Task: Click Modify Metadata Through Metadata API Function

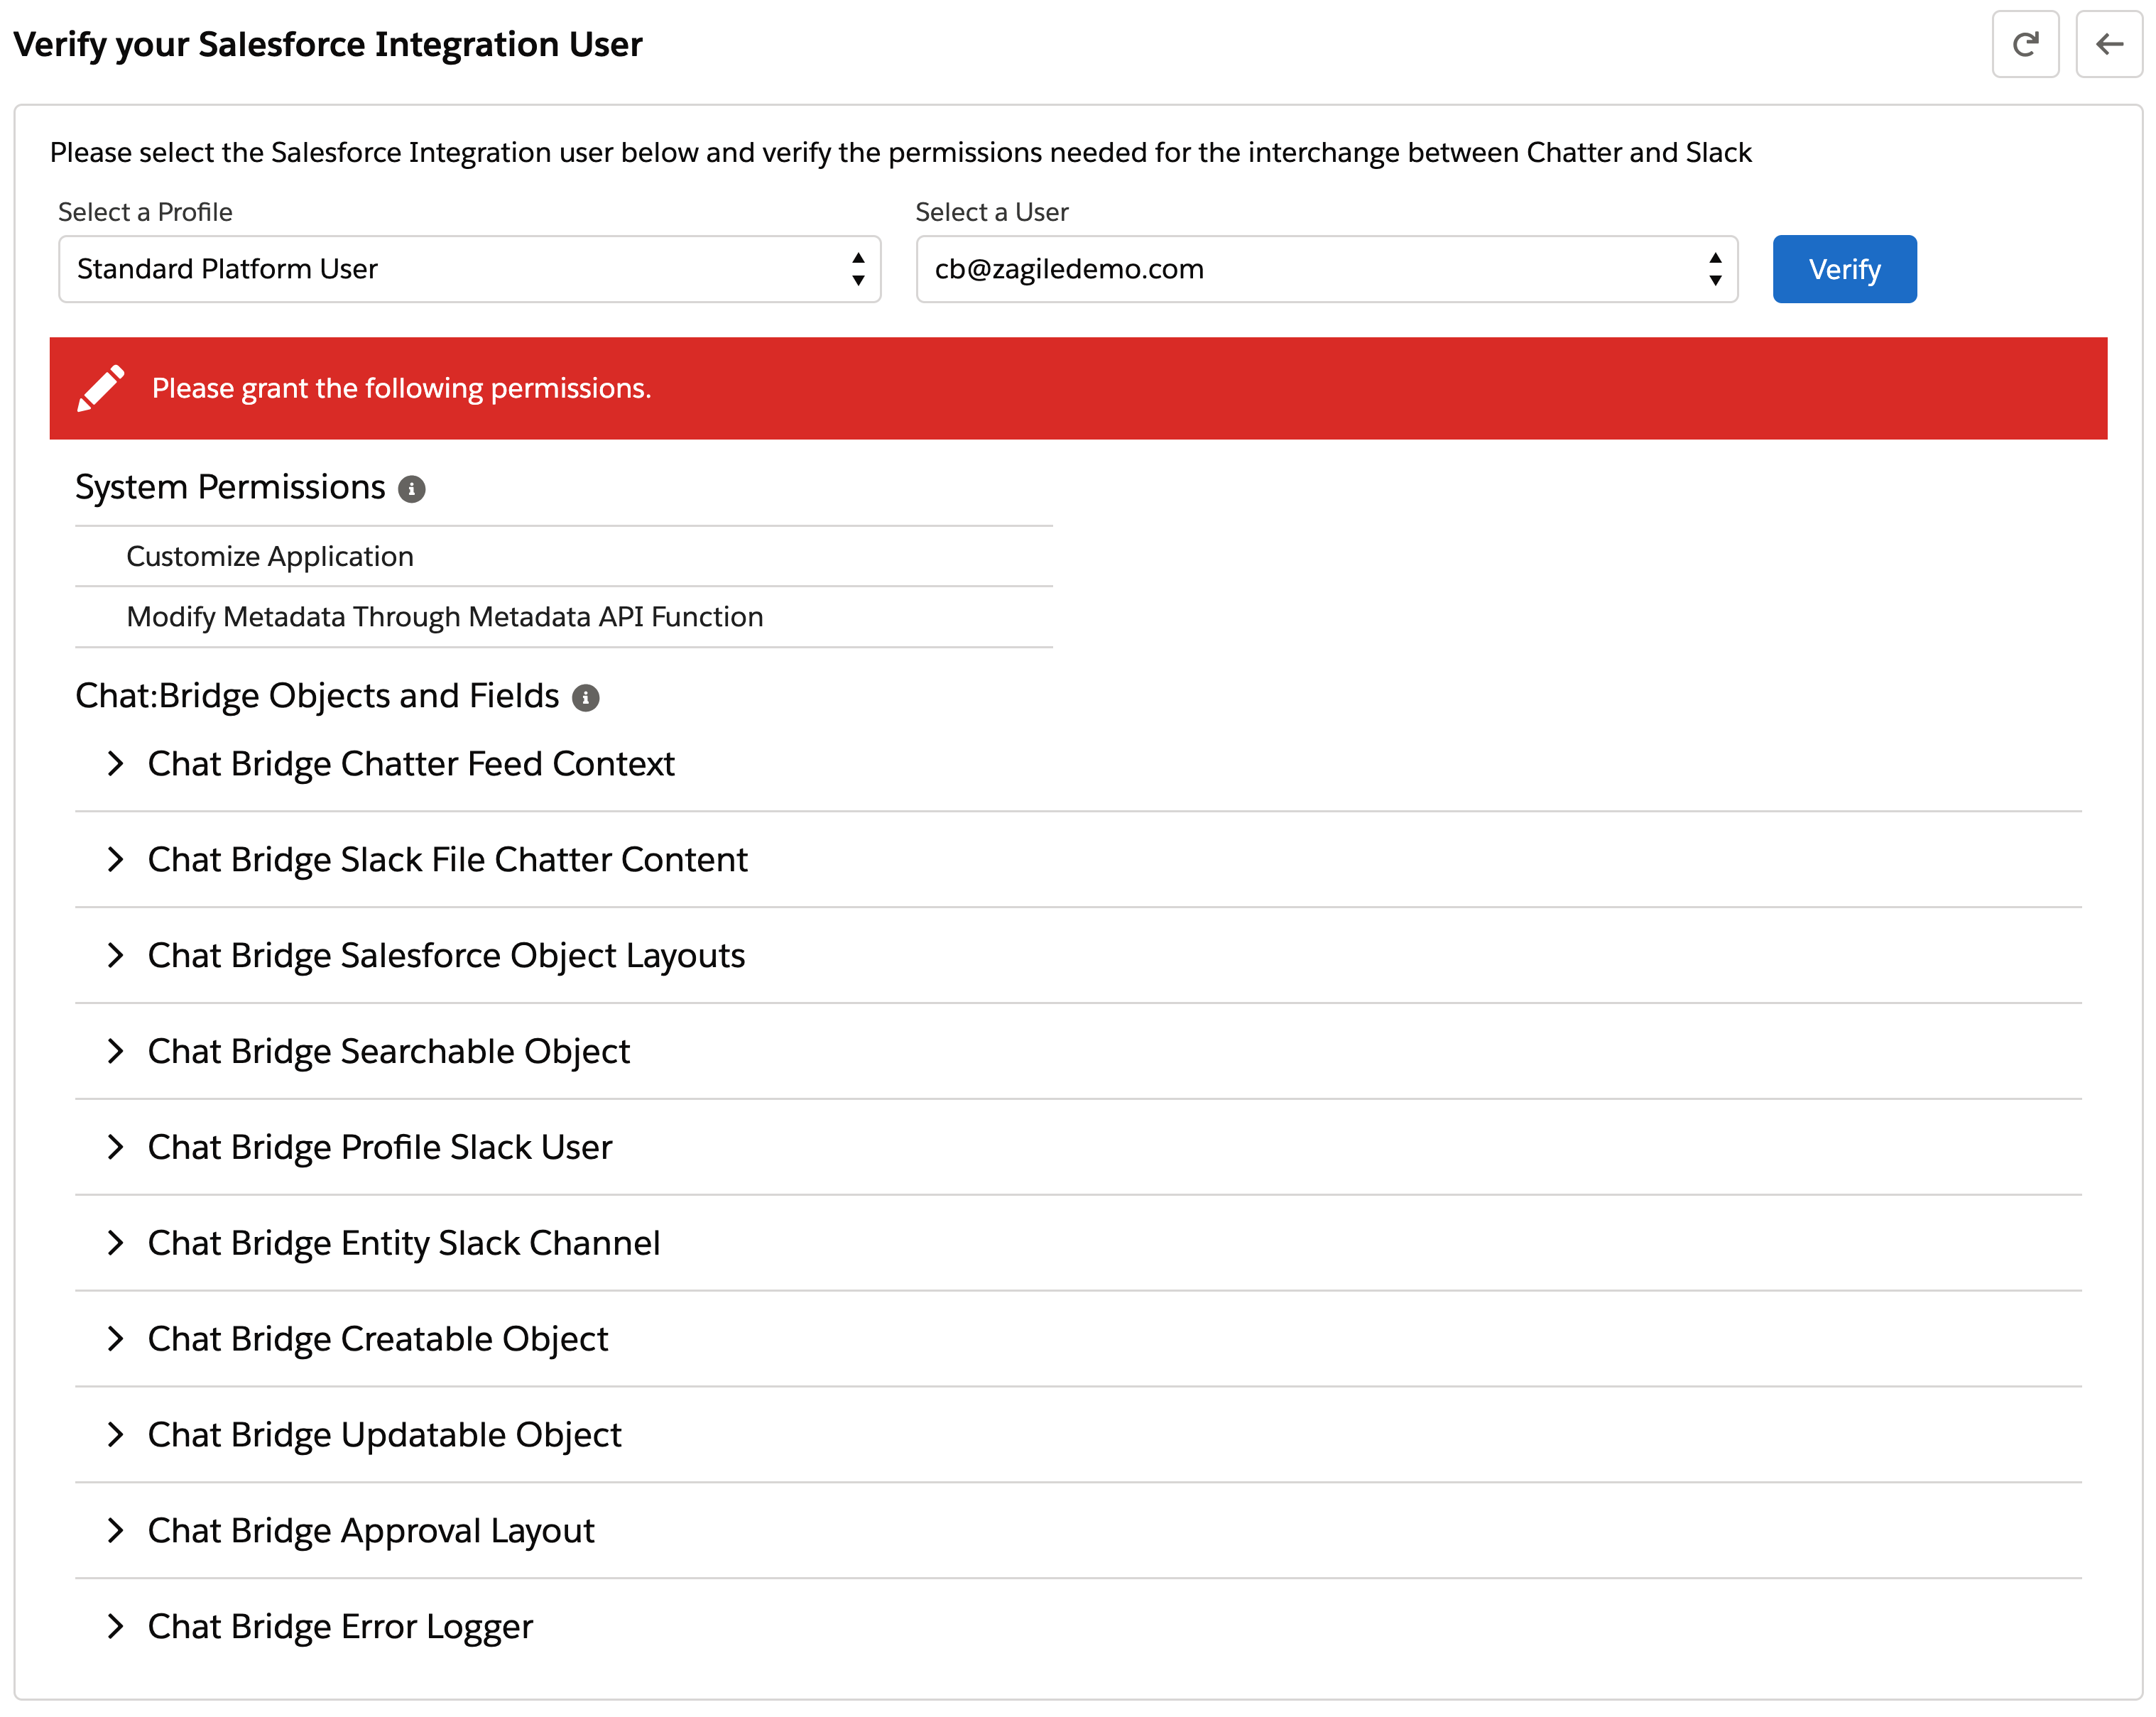Action: tap(444, 617)
